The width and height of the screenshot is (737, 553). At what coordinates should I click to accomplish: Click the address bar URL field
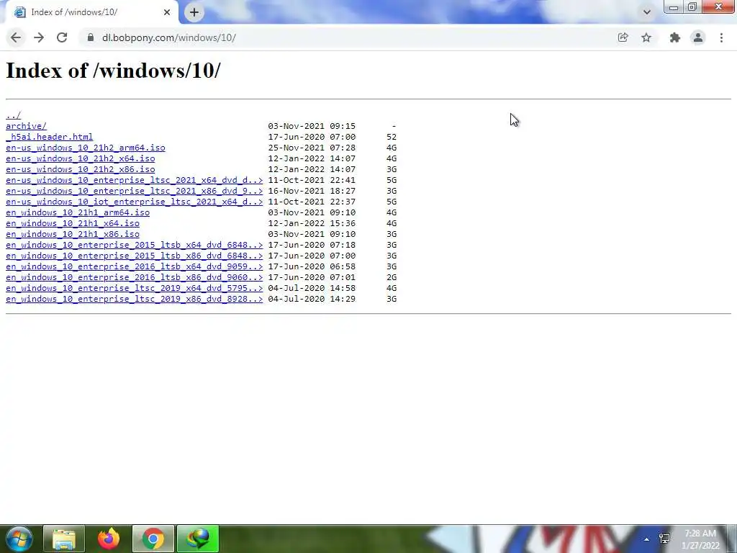pos(348,37)
